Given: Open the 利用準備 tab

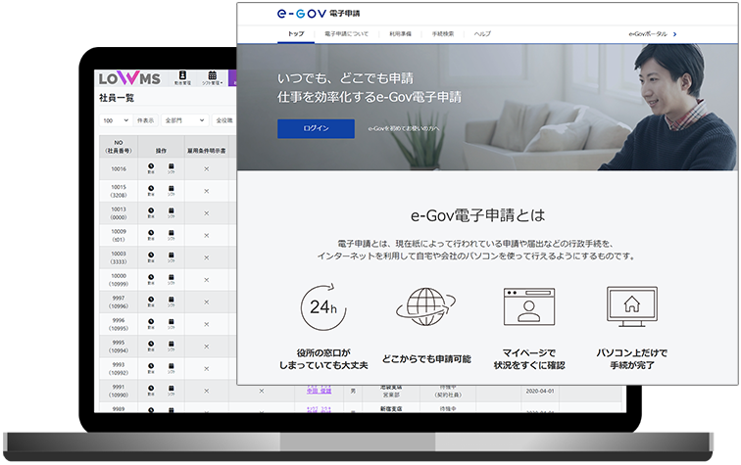Looking at the screenshot, I should (400, 34).
